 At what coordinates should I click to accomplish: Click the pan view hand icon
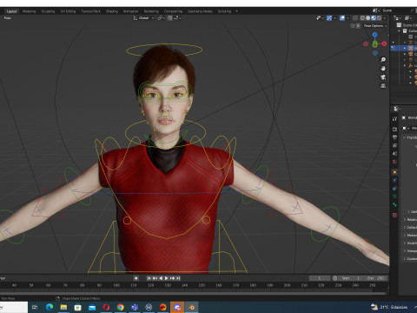pyautogui.click(x=383, y=69)
